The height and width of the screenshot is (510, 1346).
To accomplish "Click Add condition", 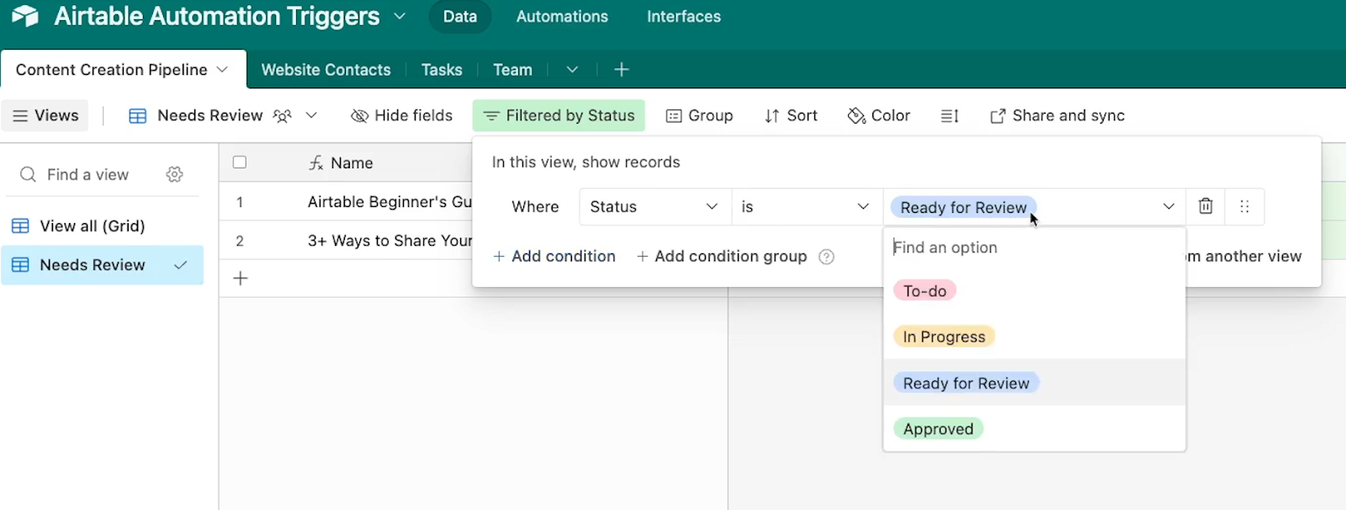I will click(554, 256).
